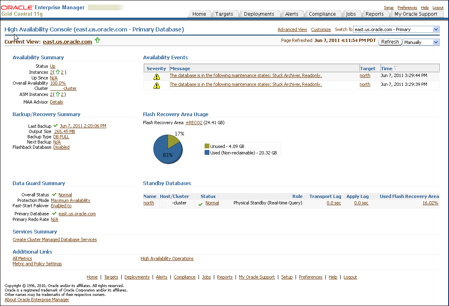Click the Flash Recovery Area pie chart

[168, 149]
